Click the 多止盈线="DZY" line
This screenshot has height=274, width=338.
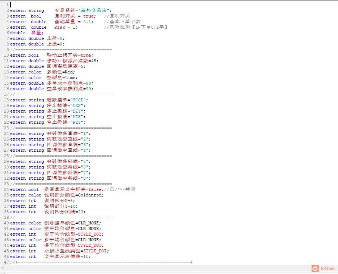pyautogui.click(x=48, y=111)
